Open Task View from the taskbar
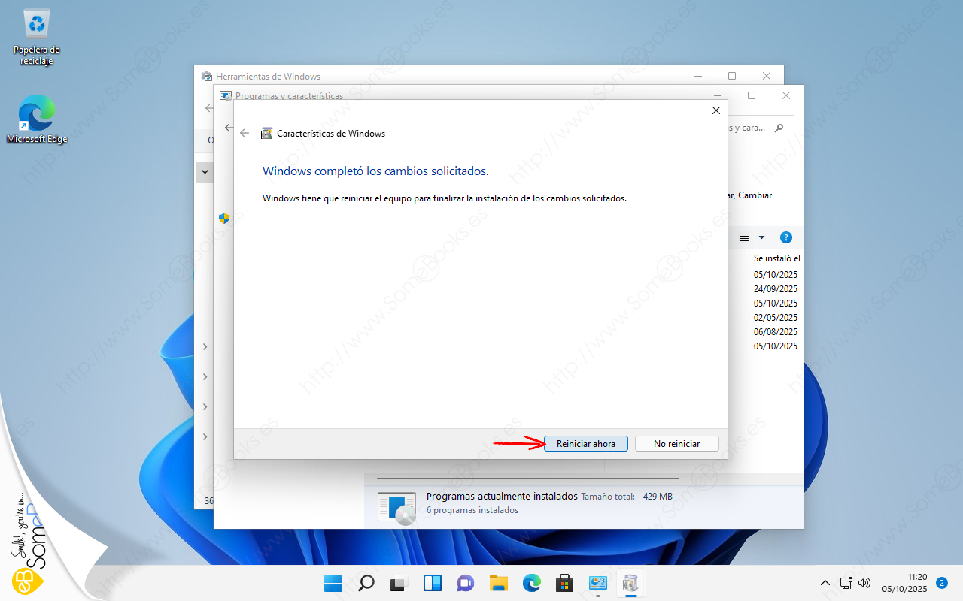Image resolution: width=963 pixels, height=601 pixels. coord(399,584)
